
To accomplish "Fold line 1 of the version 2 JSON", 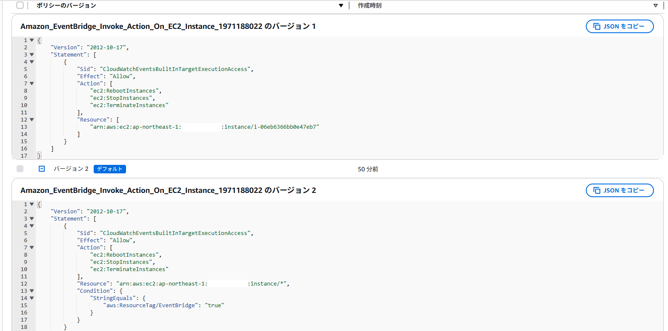I will tap(32, 204).
